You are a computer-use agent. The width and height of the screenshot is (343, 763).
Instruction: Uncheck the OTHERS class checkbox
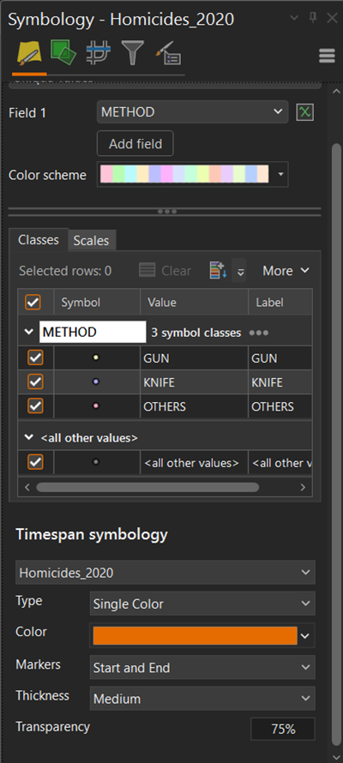coord(35,406)
